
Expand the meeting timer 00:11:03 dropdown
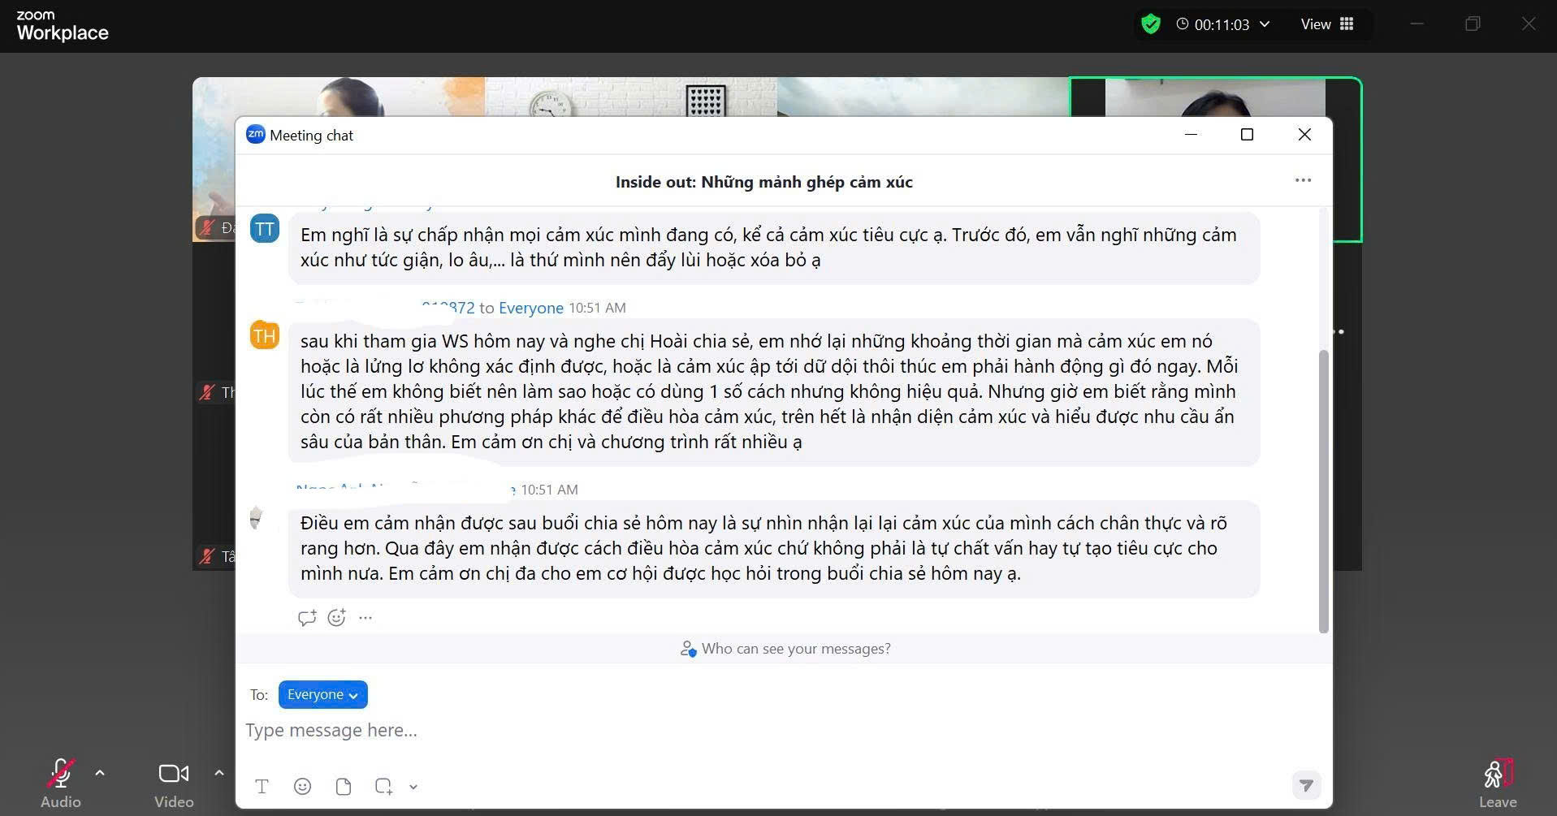(x=1264, y=24)
